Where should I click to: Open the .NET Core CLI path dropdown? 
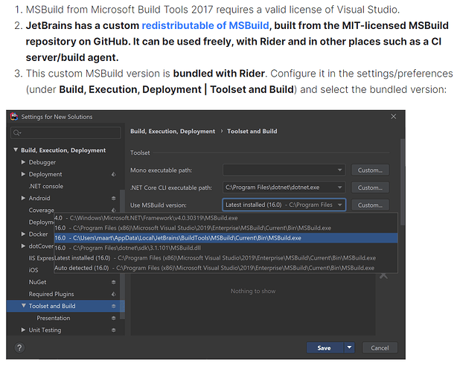[x=340, y=187]
